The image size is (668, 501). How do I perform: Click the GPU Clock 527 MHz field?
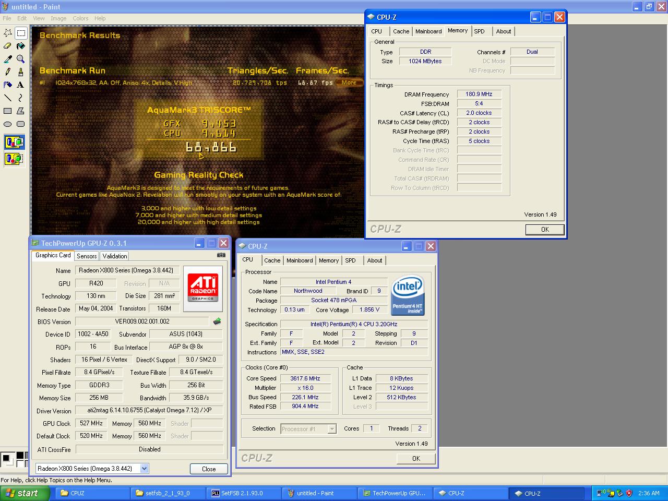(x=91, y=423)
